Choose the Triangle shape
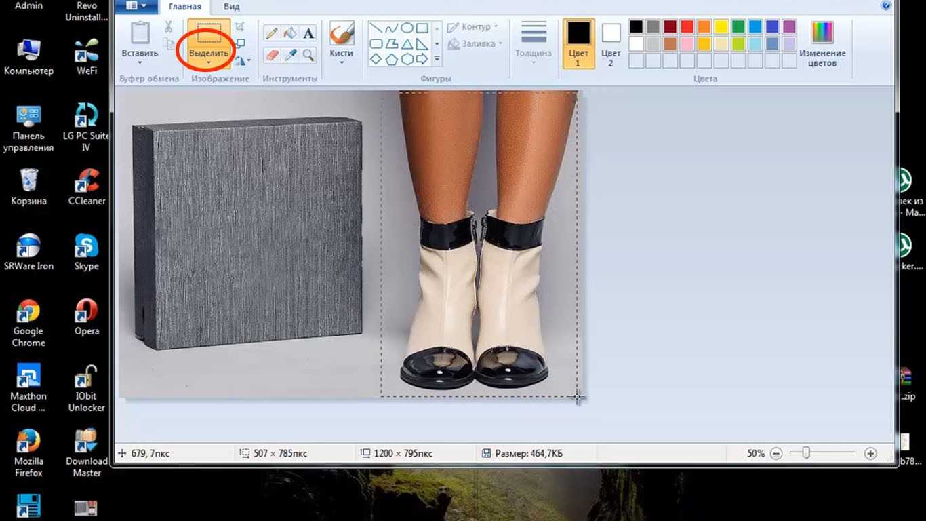 pos(407,44)
